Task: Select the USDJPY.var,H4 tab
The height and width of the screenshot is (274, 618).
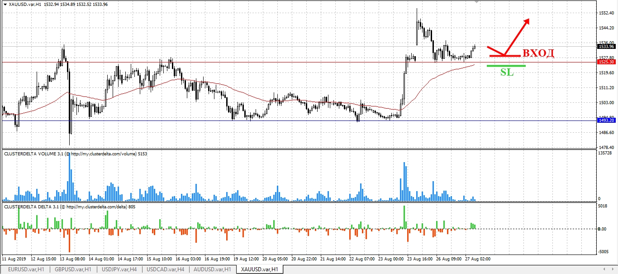Action: point(119,269)
